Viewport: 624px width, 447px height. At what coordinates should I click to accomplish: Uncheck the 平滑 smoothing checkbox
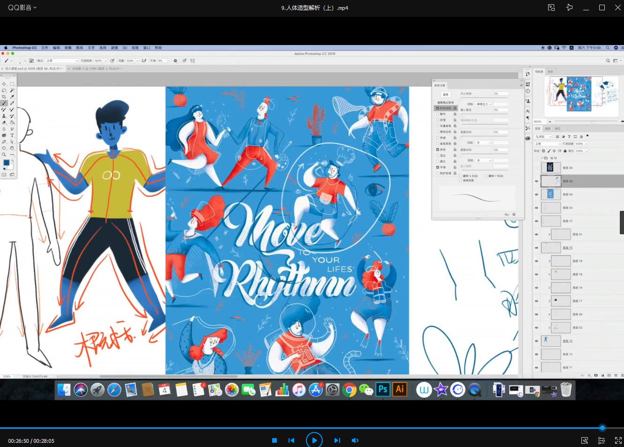pyautogui.click(x=438, y=167)
